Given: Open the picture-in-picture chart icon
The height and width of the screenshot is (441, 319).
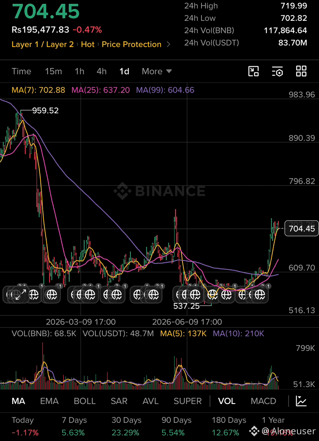Looking at the screenshot, I should [x=254, y=71].
